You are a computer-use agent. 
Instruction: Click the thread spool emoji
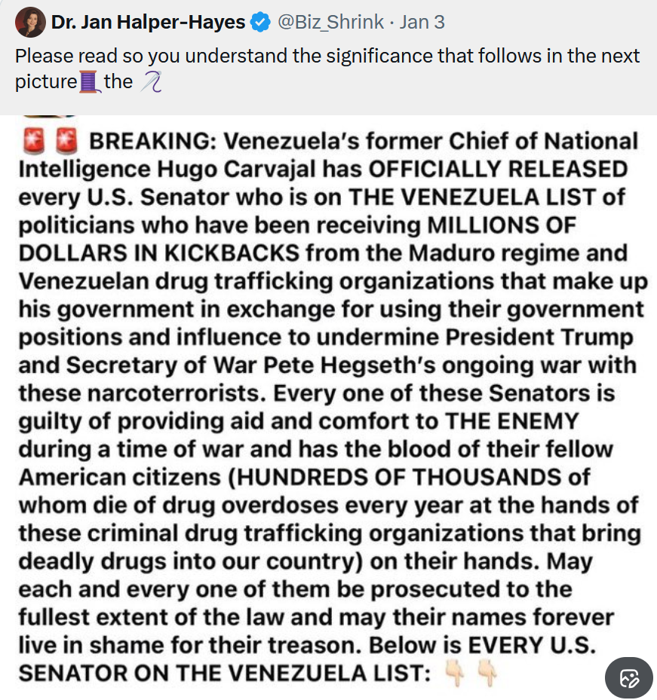pos(89,81)
